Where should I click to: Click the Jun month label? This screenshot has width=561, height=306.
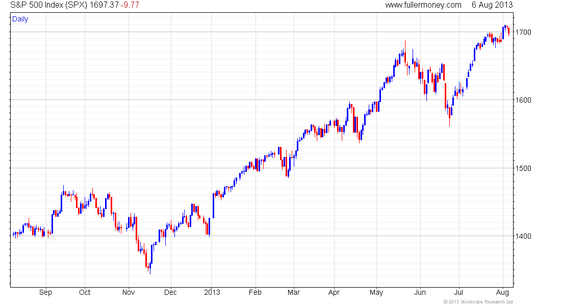pos(420,292)
